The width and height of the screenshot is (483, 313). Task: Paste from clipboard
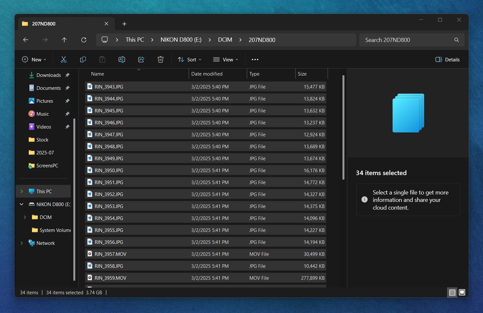(x=102, y=59)
